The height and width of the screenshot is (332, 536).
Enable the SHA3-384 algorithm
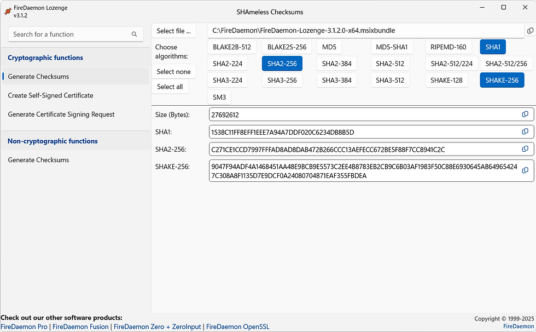coord(337,81)
